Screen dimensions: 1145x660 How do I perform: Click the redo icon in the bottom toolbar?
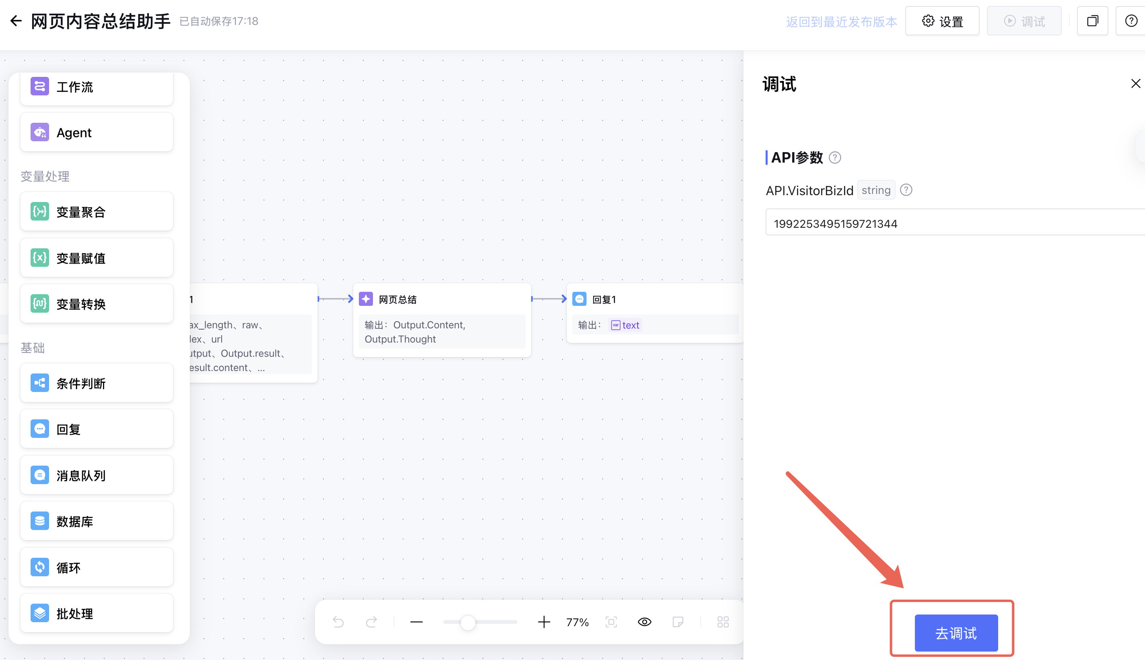pyautogui.click(x=372, y=622)
